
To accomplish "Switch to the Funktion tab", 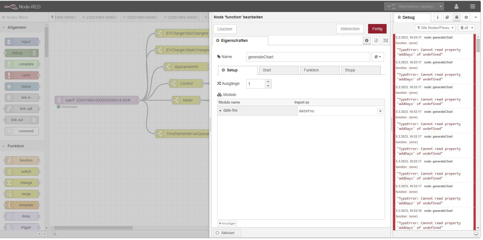I will pyautogui.click(x=320, y=70).
